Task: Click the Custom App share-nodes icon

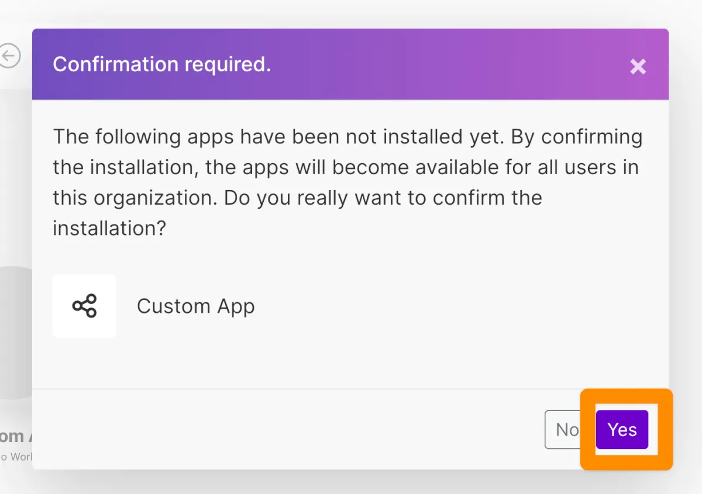Action: tap(84, 306)
